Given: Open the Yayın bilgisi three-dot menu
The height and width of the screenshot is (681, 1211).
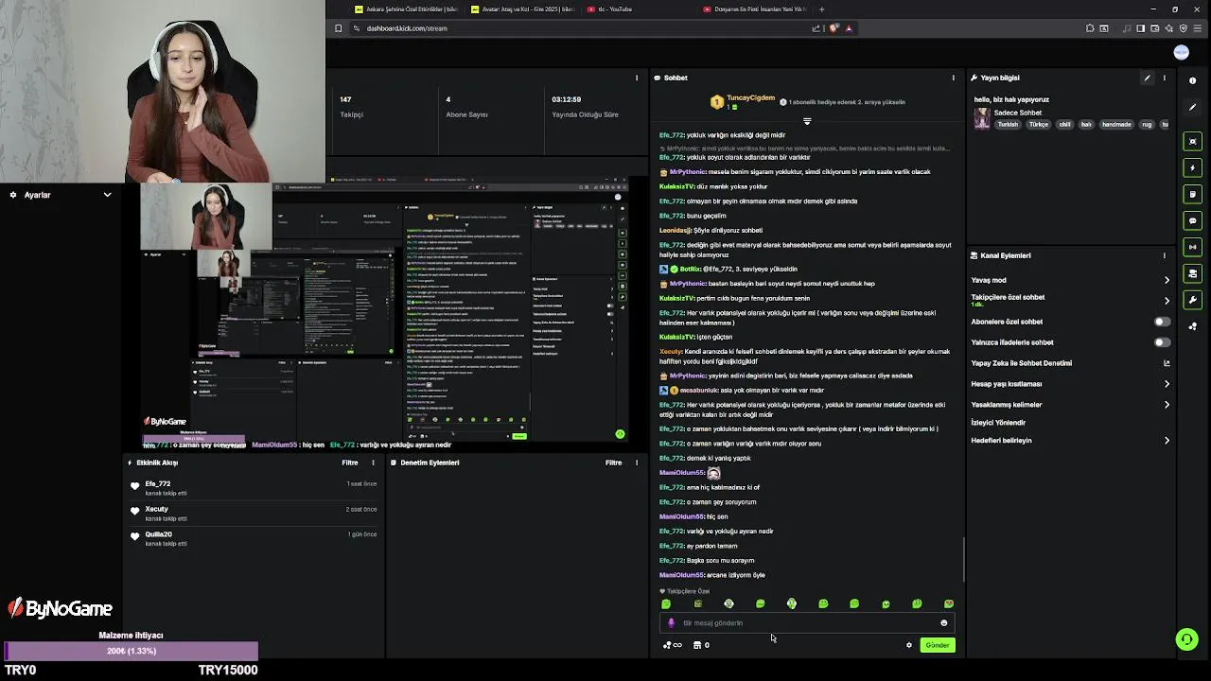Looking at the screenshot, I should pyautogui.click(x=1165, y=78).
